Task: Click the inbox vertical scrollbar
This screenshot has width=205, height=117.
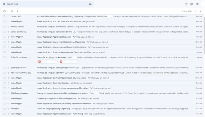Action: coord(204,35)
